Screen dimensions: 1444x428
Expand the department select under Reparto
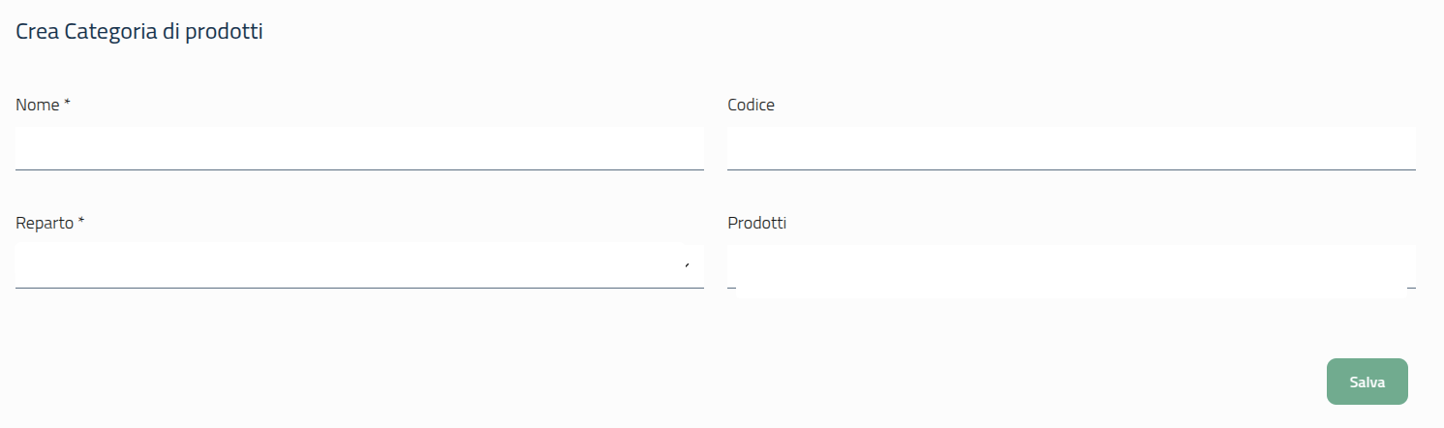[x=349, y=265]
